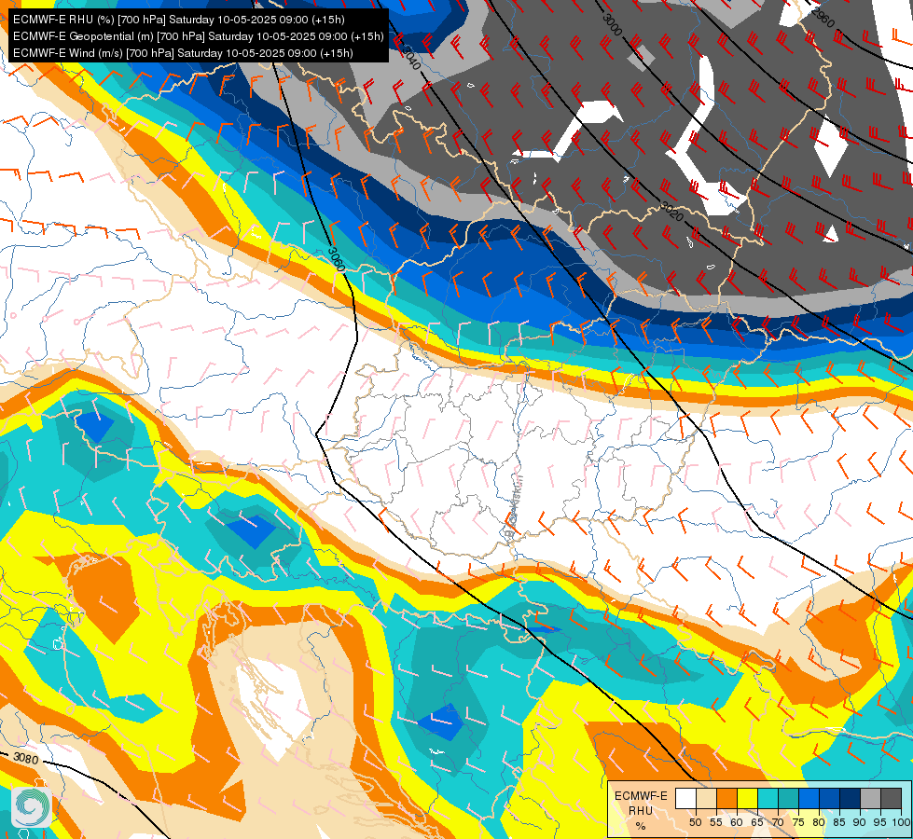Click the legend scale value 70
Image resolution: width=913 pixels, height=839 pixels.
click(778, 822)
